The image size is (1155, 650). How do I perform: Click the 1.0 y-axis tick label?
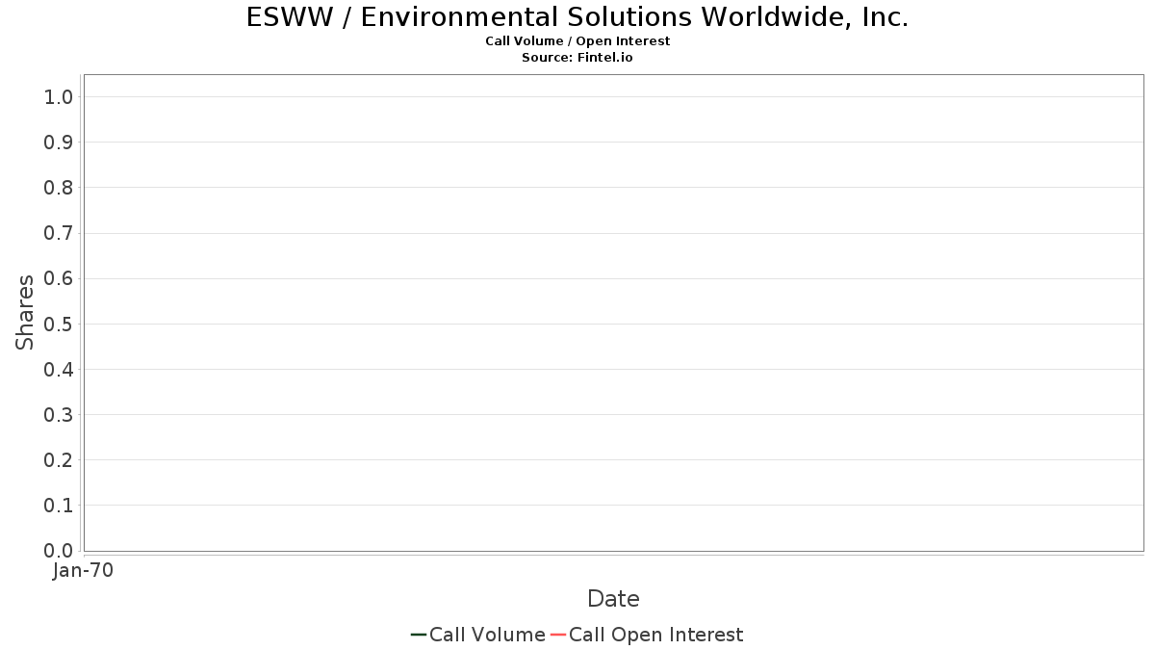coord(58,96)
